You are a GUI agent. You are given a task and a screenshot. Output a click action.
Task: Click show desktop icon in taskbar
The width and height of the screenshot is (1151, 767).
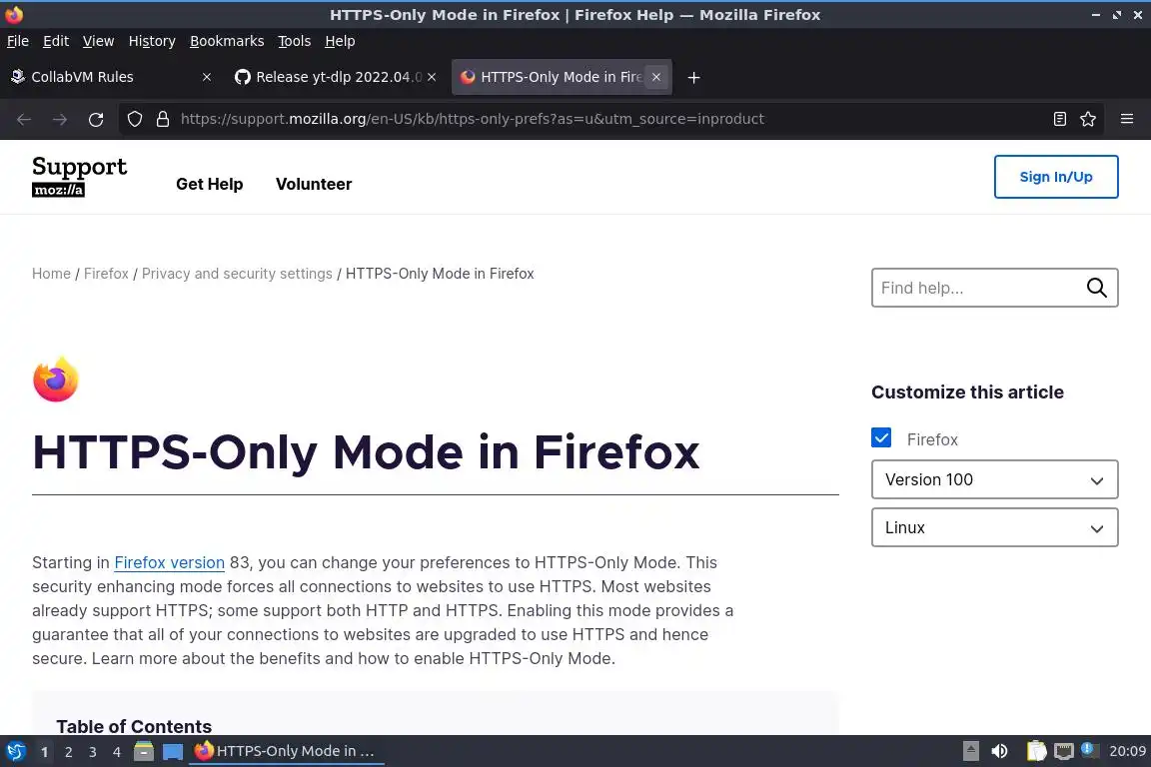point(173,752)
